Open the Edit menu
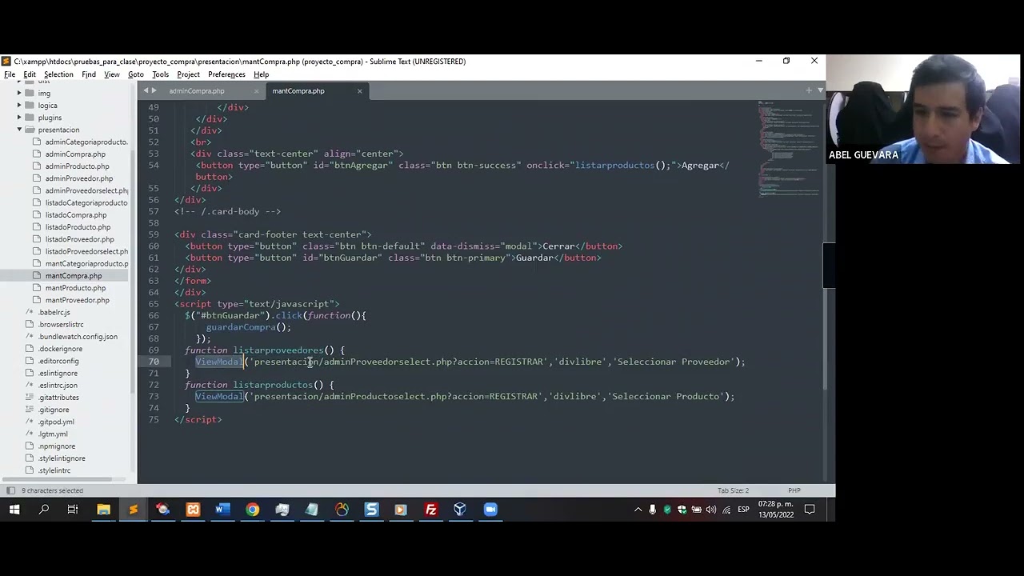The height and width of the screenshot is (576, 1024). click(x=30, y=74)
